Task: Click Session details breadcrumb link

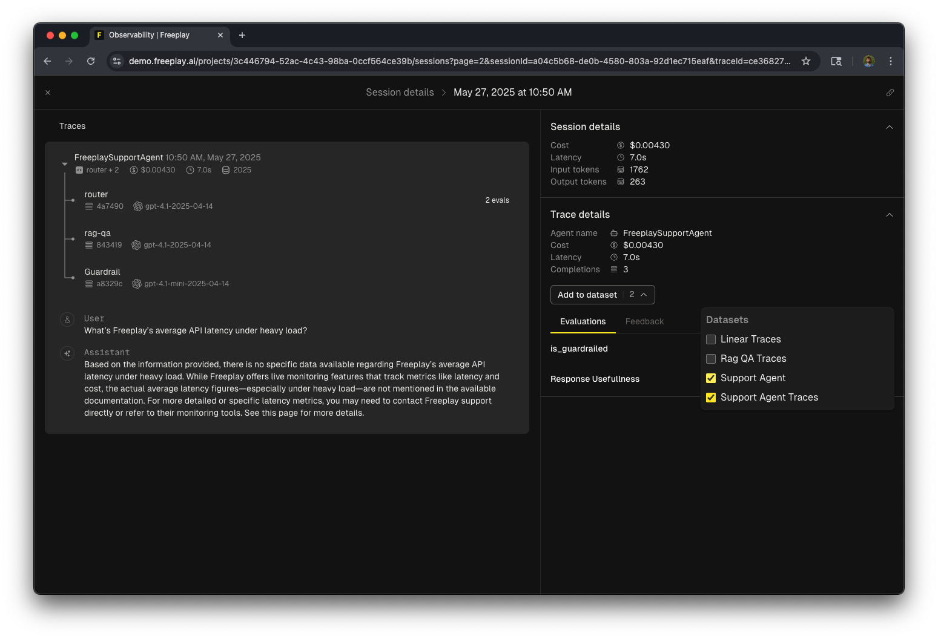Action: click(400, 93)
